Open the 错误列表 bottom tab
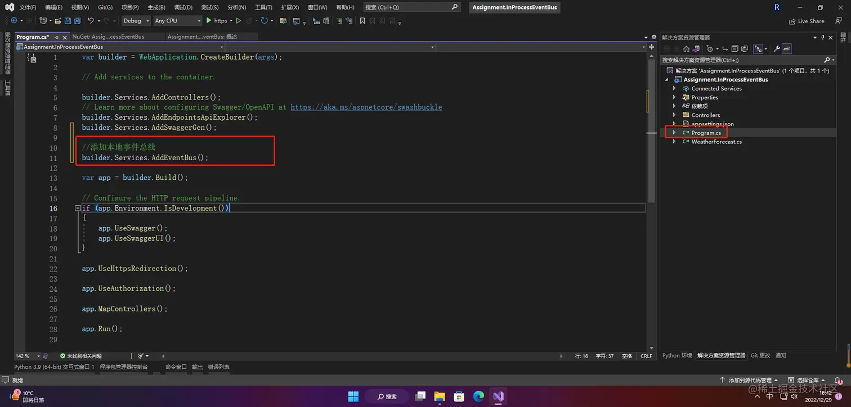The width and height of the screenshot is (851, 407). pyautogui.click(x=218, y=367)
